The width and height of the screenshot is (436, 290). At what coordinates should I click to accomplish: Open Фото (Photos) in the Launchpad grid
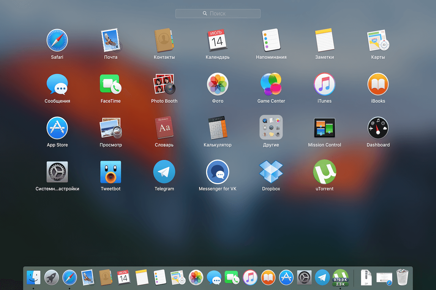click(218, 84)
